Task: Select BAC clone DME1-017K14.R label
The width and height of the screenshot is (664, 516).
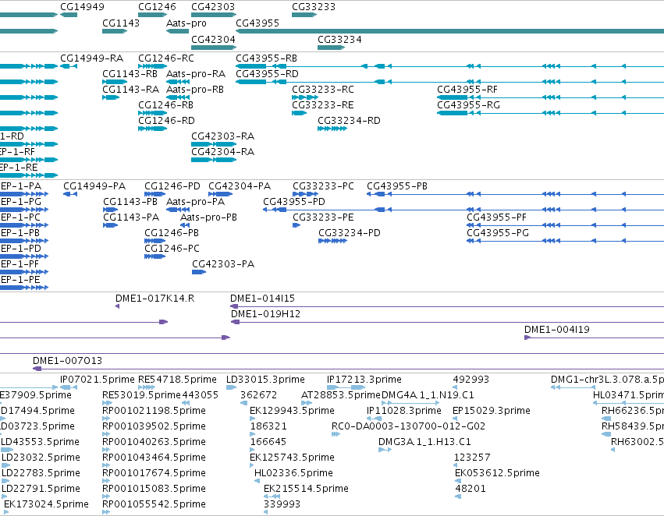Action: pyautogui.click(x=155, y=299)
